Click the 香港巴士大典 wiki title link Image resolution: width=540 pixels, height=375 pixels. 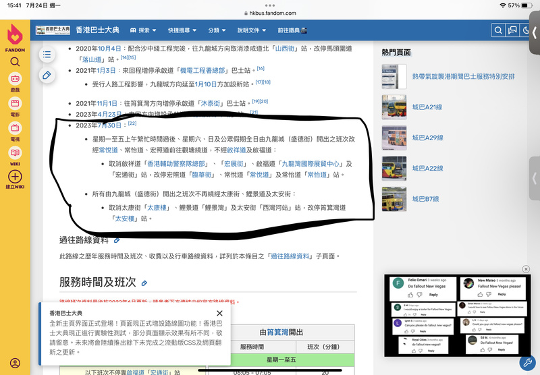(97, 30)
